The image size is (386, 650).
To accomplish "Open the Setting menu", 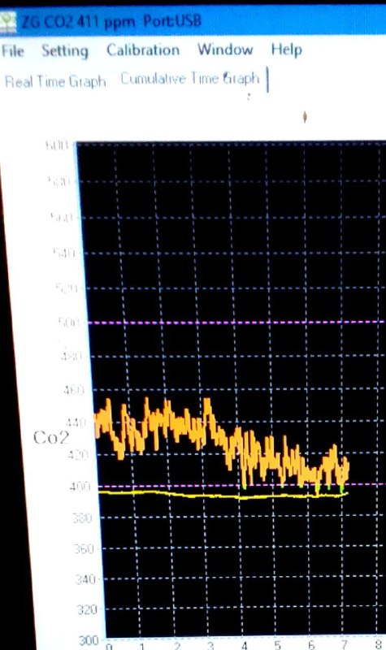I will click(65, 51).
